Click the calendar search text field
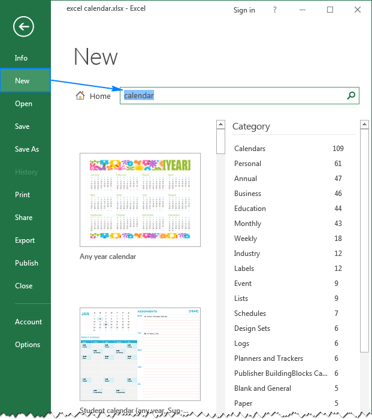372x419 pixels. (x=234, y=96)
